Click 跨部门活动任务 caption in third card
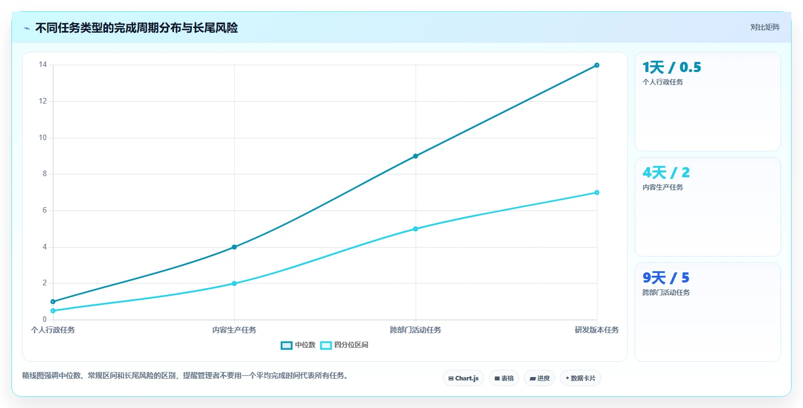The width and height of the screenshot is (803, 408). tap(666, 293)
